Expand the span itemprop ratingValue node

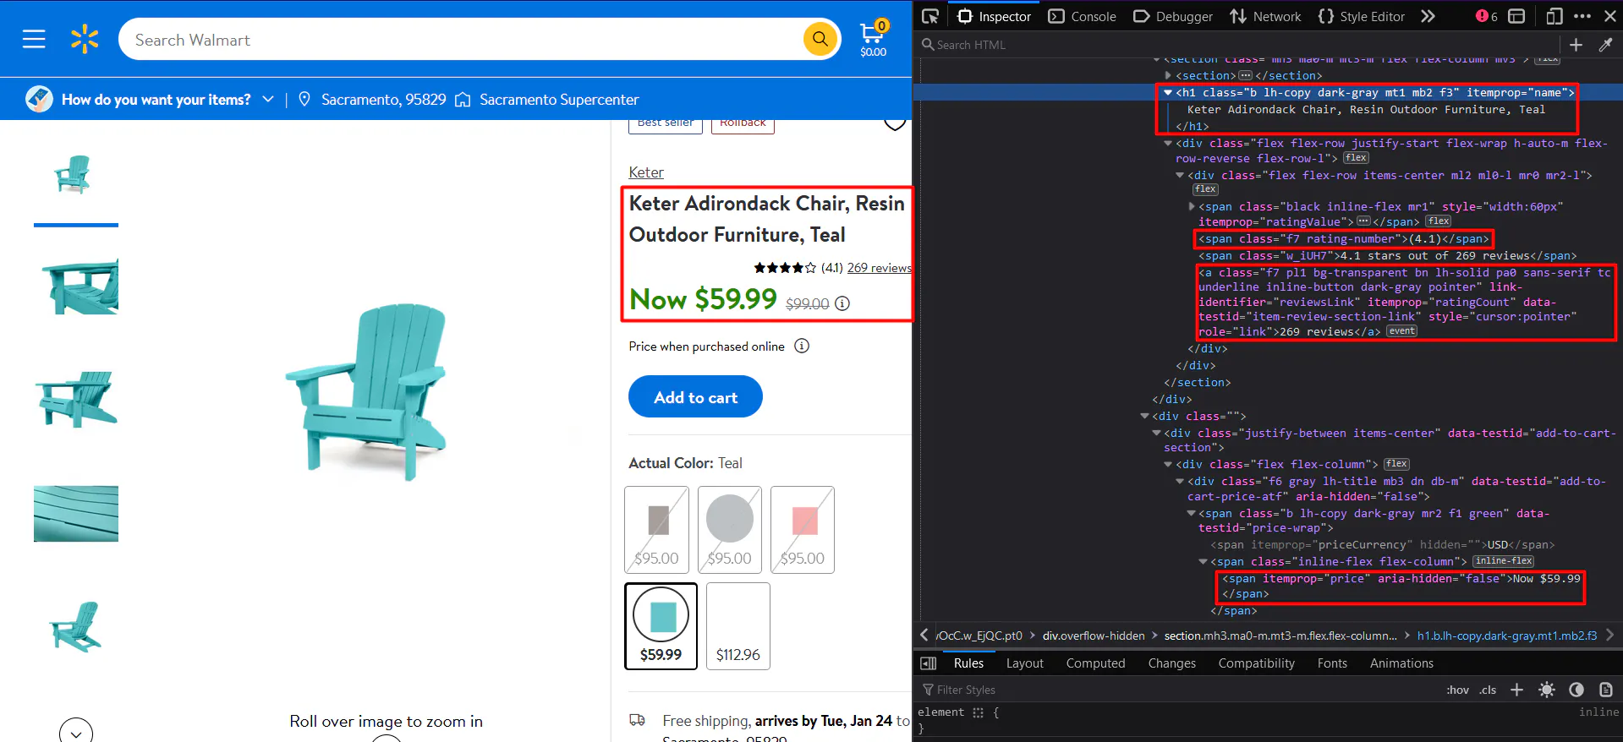click(1192, 206)
